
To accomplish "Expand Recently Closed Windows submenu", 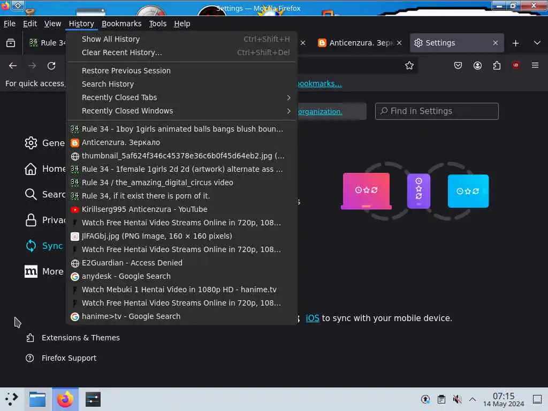I will [181, 111].
